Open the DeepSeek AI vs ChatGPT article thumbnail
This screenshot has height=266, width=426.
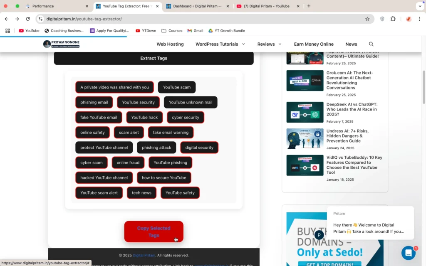[305, 112]
